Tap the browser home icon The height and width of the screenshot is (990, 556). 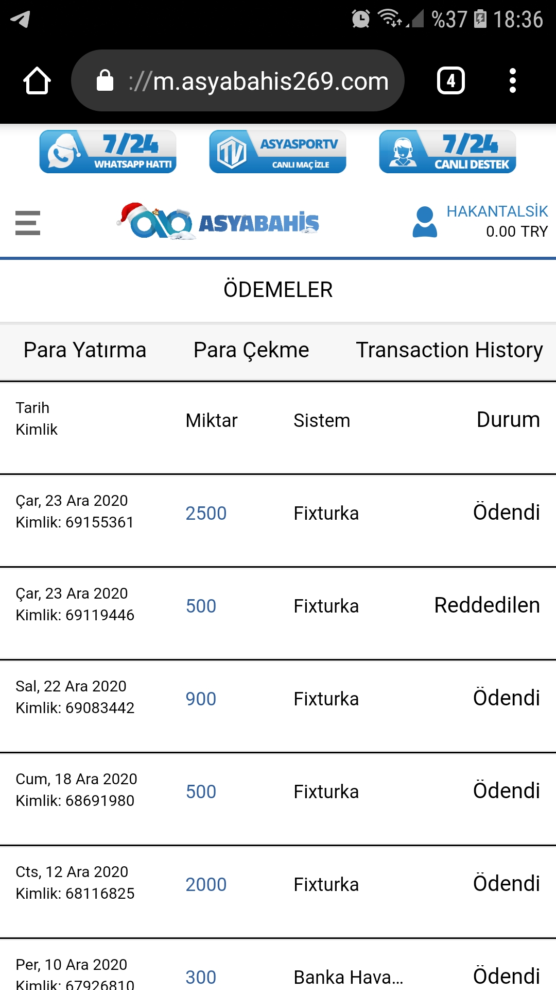(x=37, y=80)
